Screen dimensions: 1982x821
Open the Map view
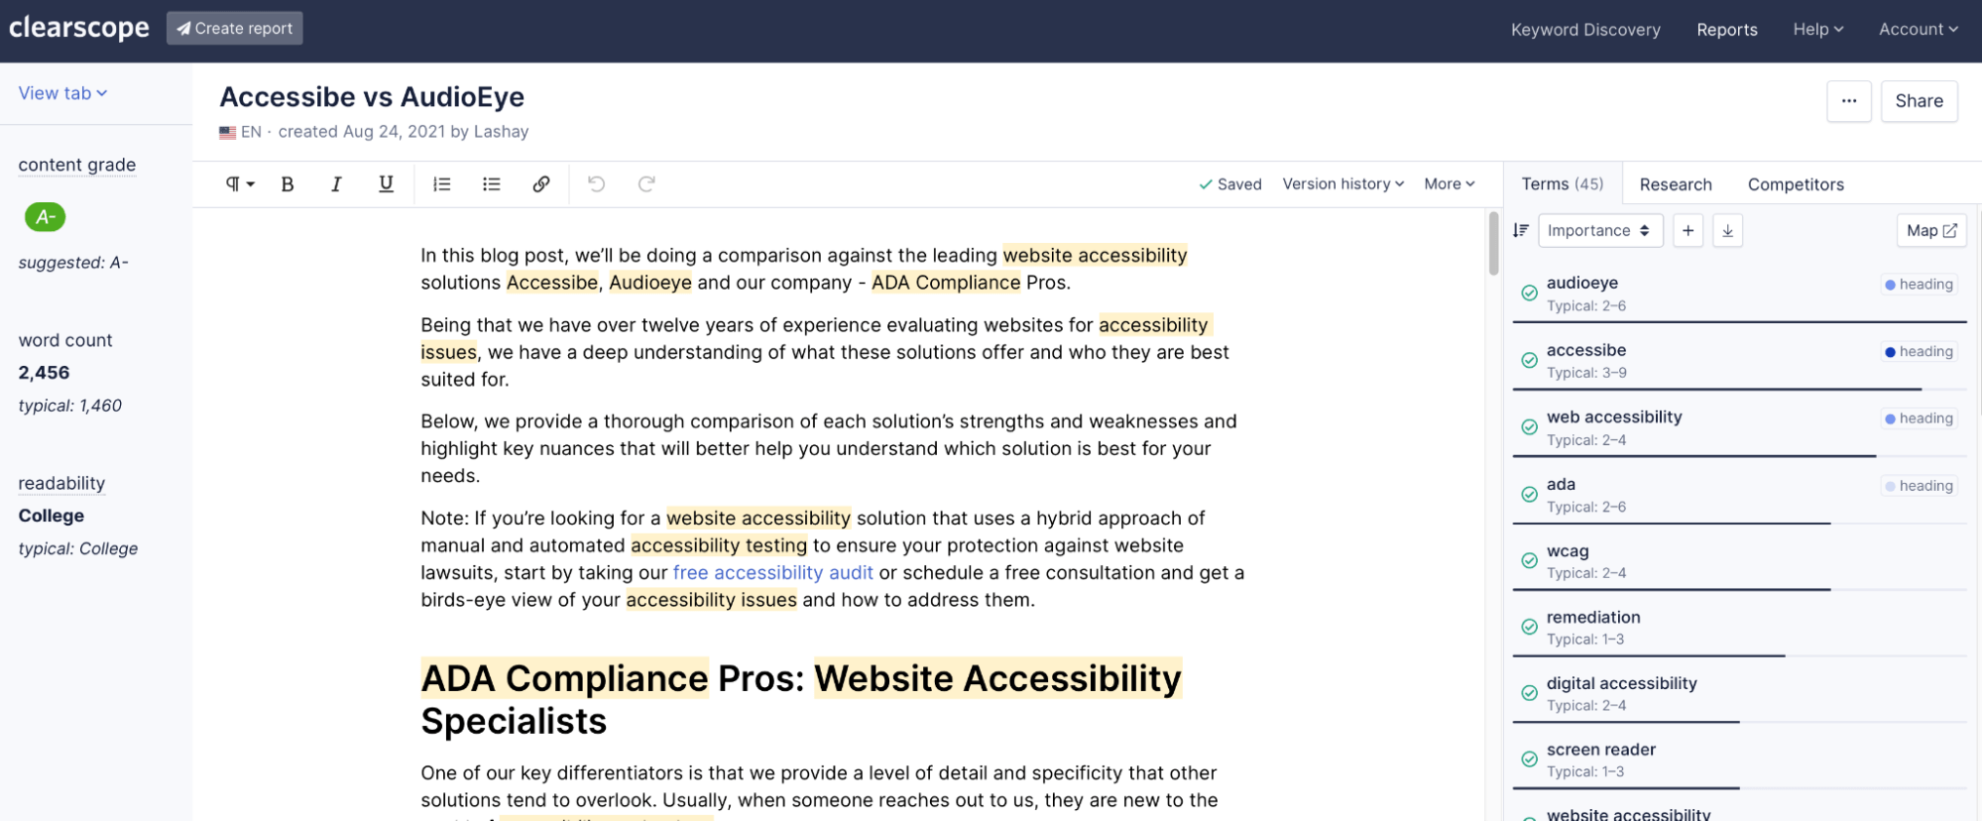[1931, 231]
